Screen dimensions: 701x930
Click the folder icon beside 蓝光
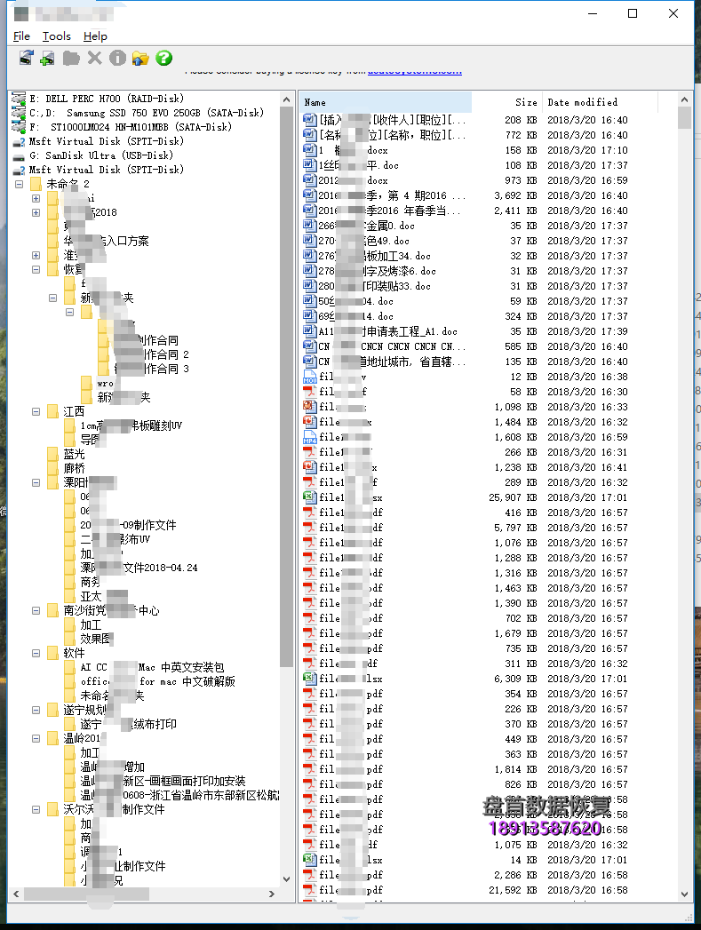point(52,454)
